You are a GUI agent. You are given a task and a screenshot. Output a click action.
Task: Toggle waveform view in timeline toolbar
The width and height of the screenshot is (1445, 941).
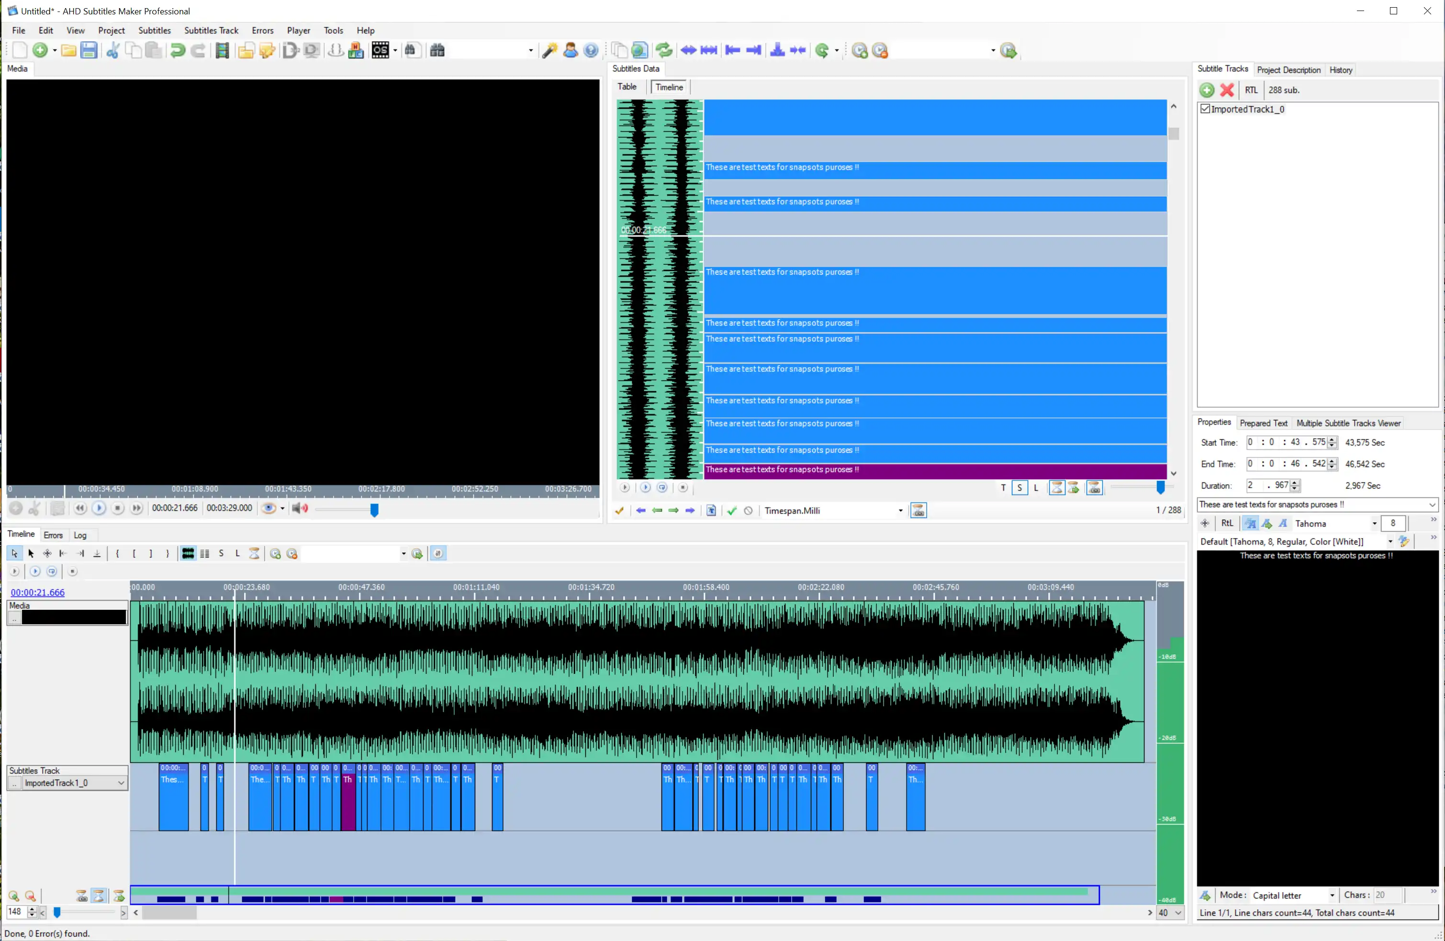pyautogui.click(x=188, y=554)
